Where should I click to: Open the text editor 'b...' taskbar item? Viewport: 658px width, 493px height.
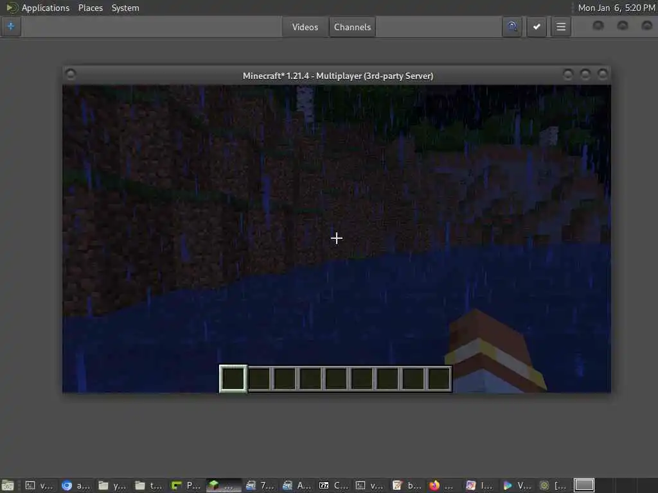407,485
